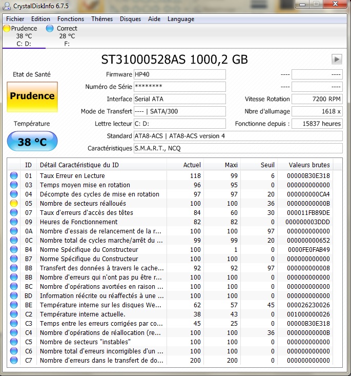Viewport: 351px width, 376px height.
Task: Click status icon of row ID C4
Action: click(14, 332)
